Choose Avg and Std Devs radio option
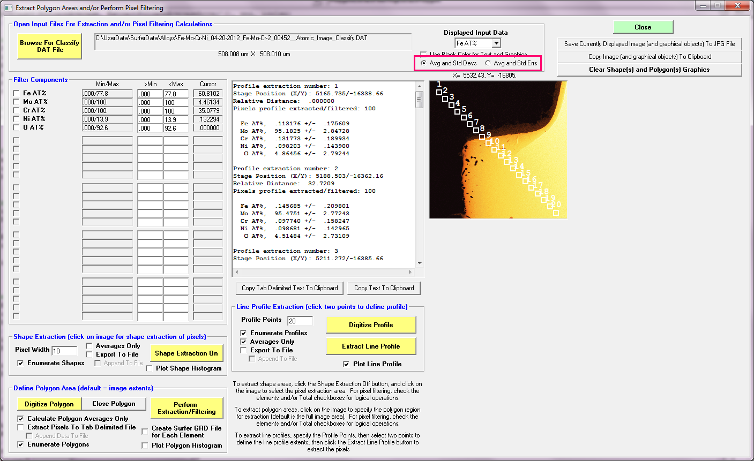The image size is (754, 461). tap(424, 63)
